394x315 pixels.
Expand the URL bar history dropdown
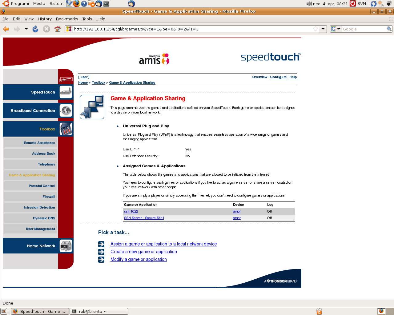click(x=323, y=29)
